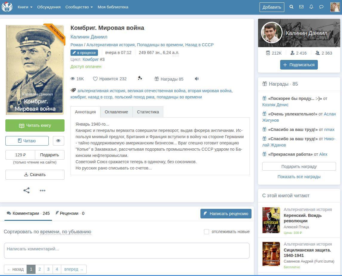Click the 2 416 subscribers icon count
The image size is (342, 276).
click(298, 53)
